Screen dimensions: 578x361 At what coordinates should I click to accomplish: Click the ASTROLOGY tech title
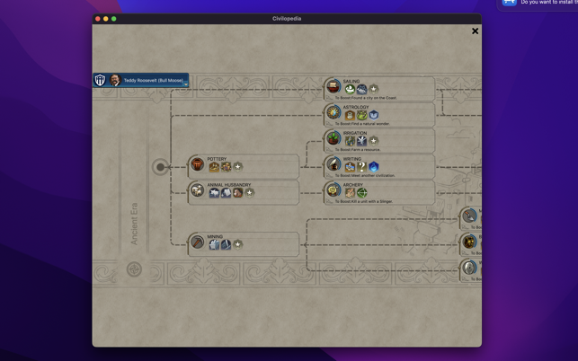pos(356,107)
